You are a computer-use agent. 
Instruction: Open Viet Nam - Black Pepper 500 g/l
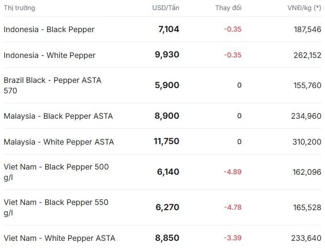click(56, 172)
